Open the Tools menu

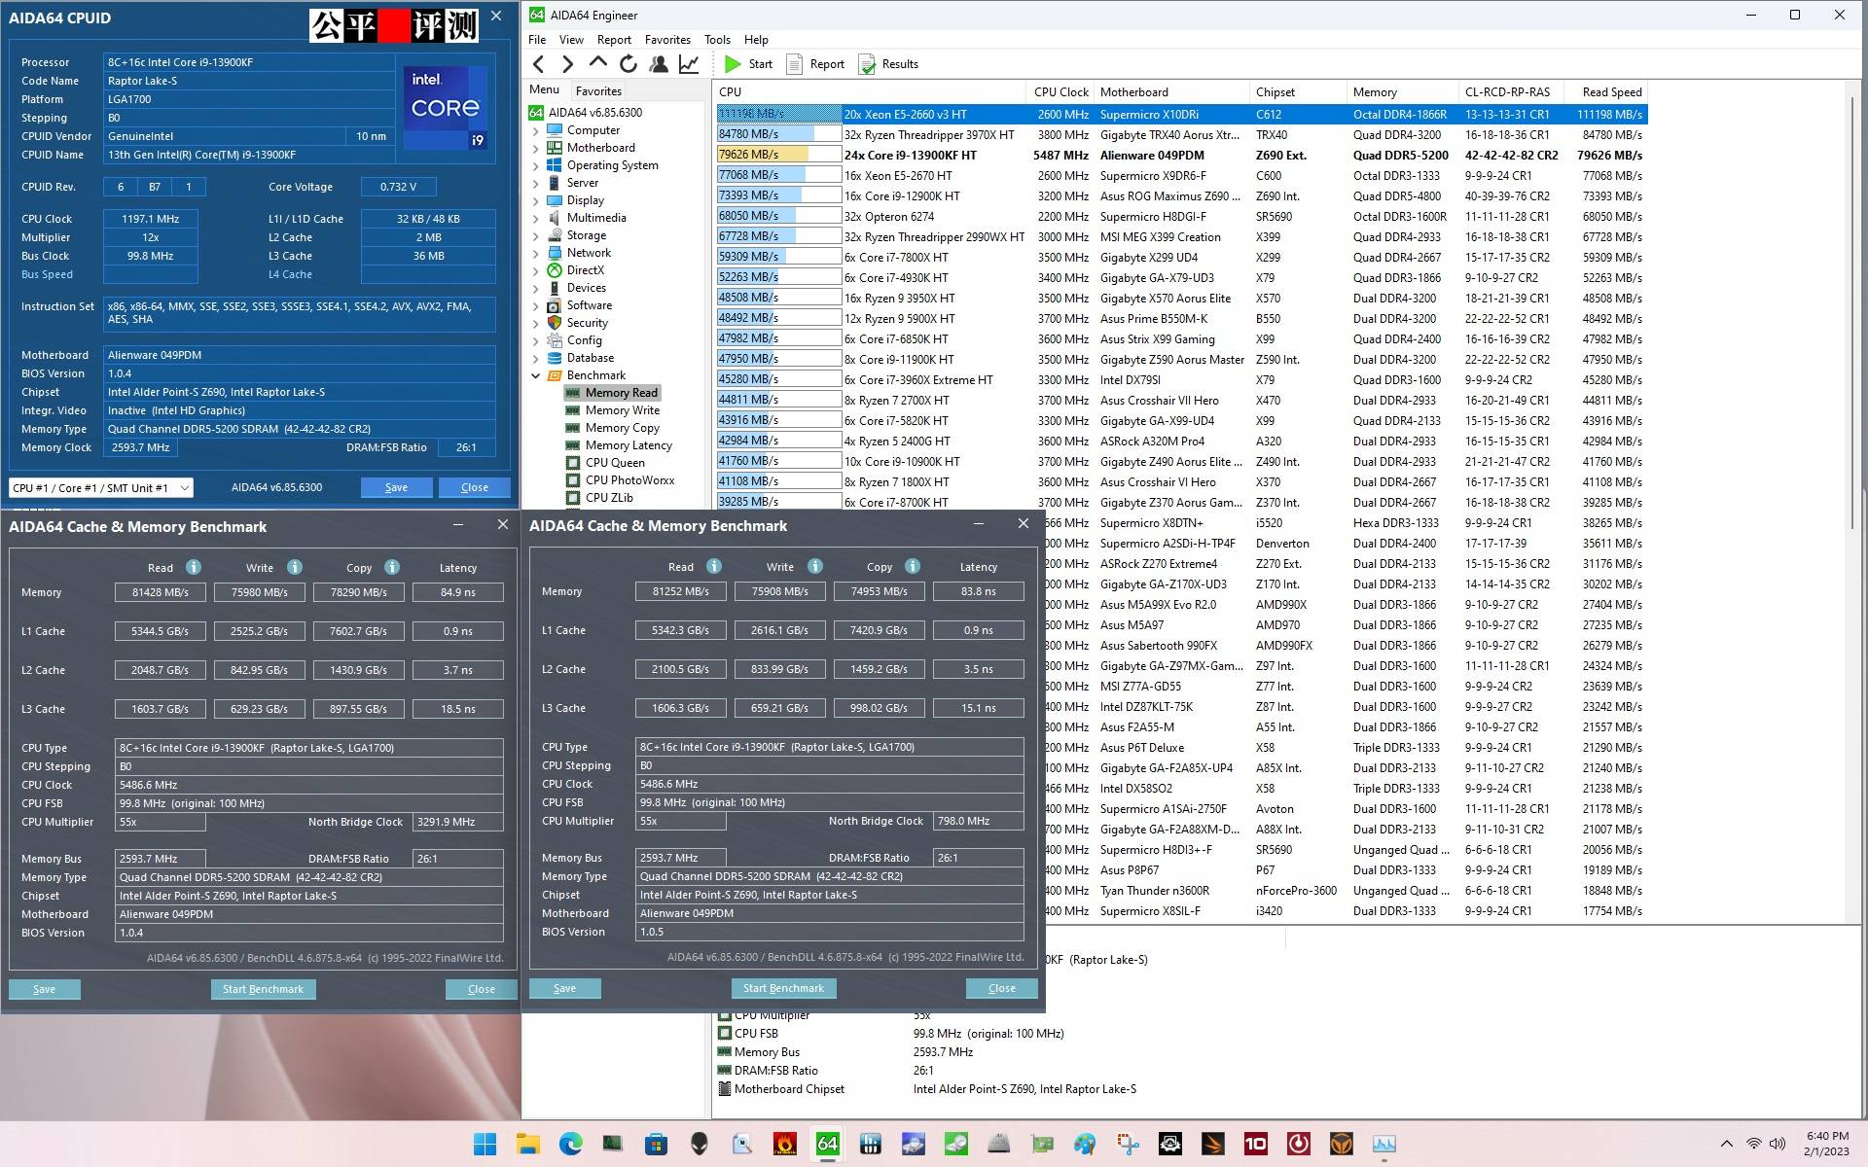(717, 39)
